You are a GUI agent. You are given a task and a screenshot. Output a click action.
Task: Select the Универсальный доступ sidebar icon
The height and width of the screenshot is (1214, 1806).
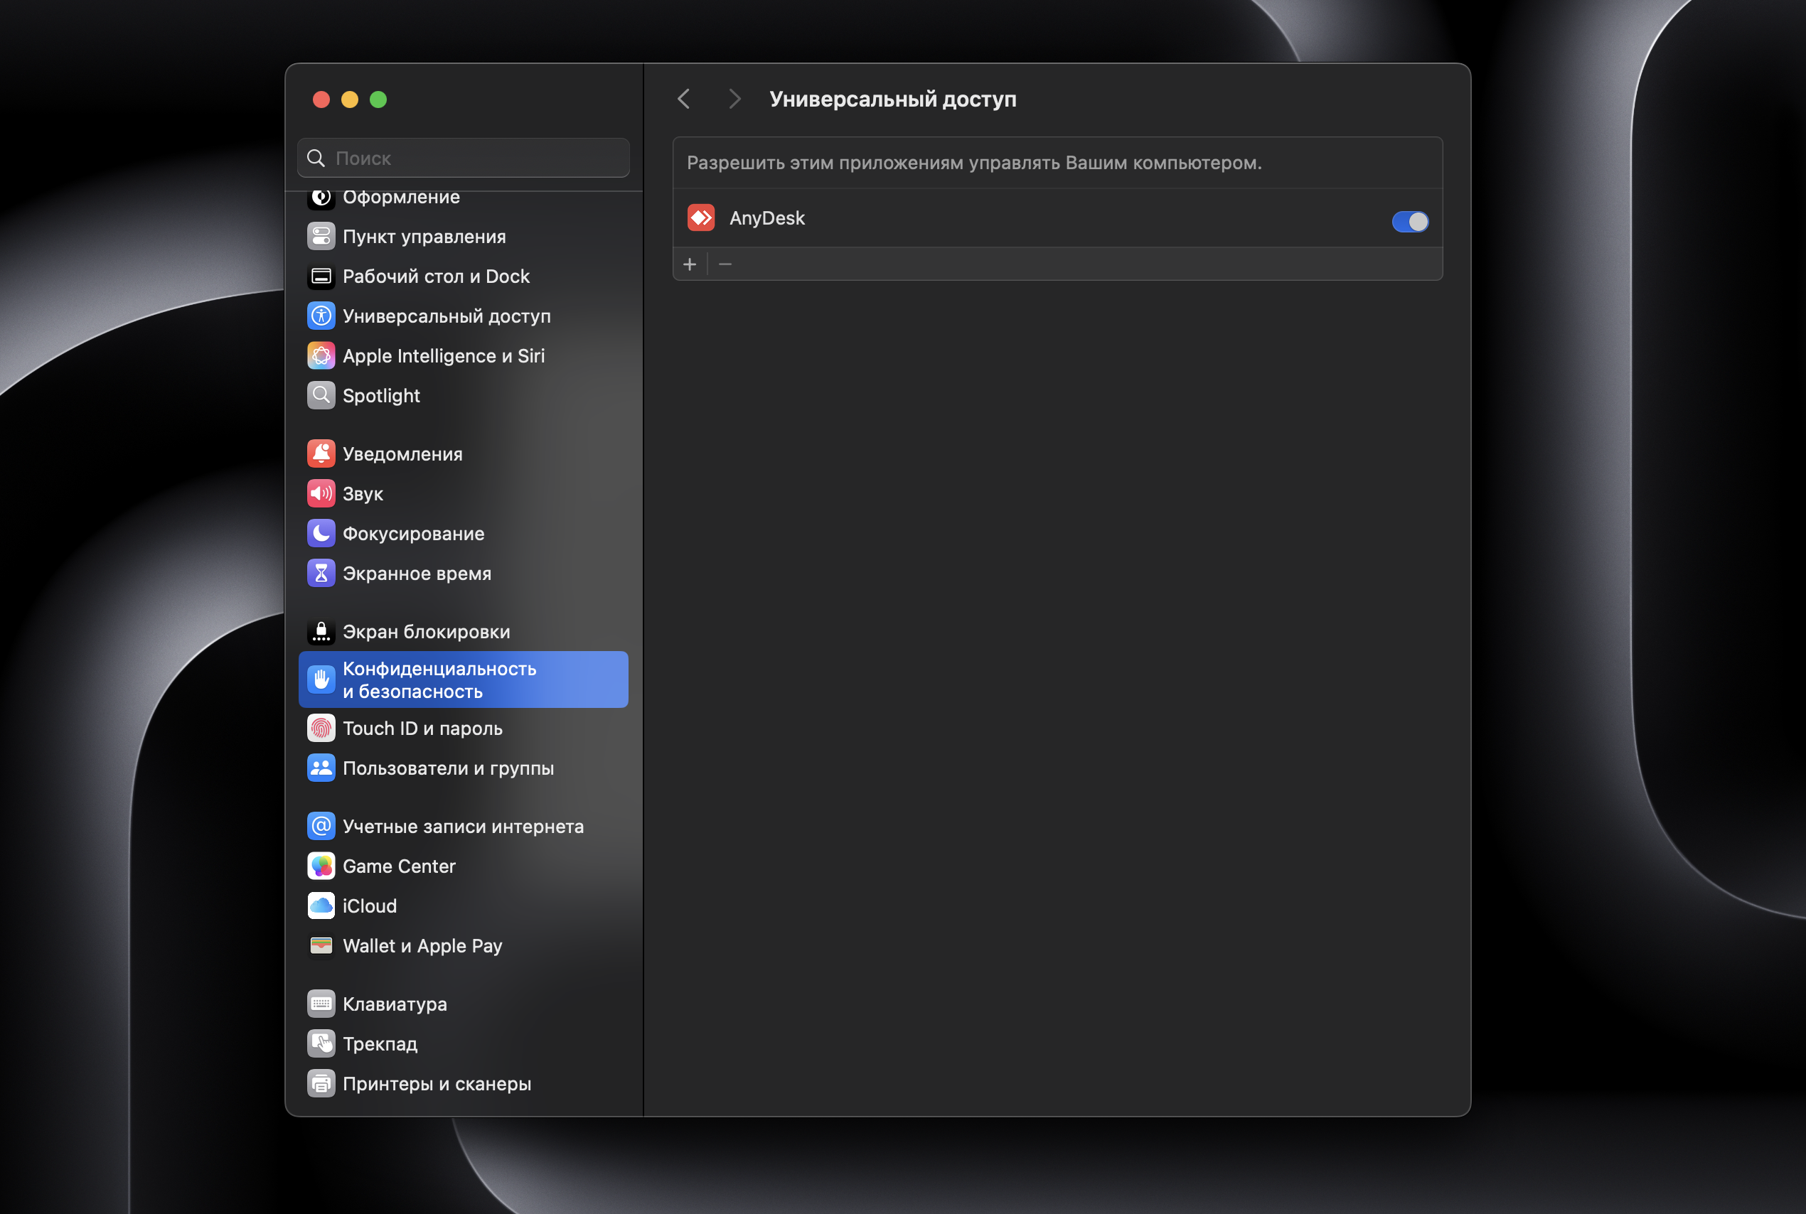pyautogui.click(x=321, y=316)
